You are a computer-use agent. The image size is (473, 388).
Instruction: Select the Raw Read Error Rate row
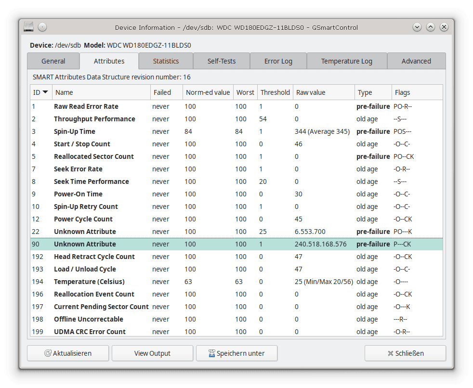point(236,106)
